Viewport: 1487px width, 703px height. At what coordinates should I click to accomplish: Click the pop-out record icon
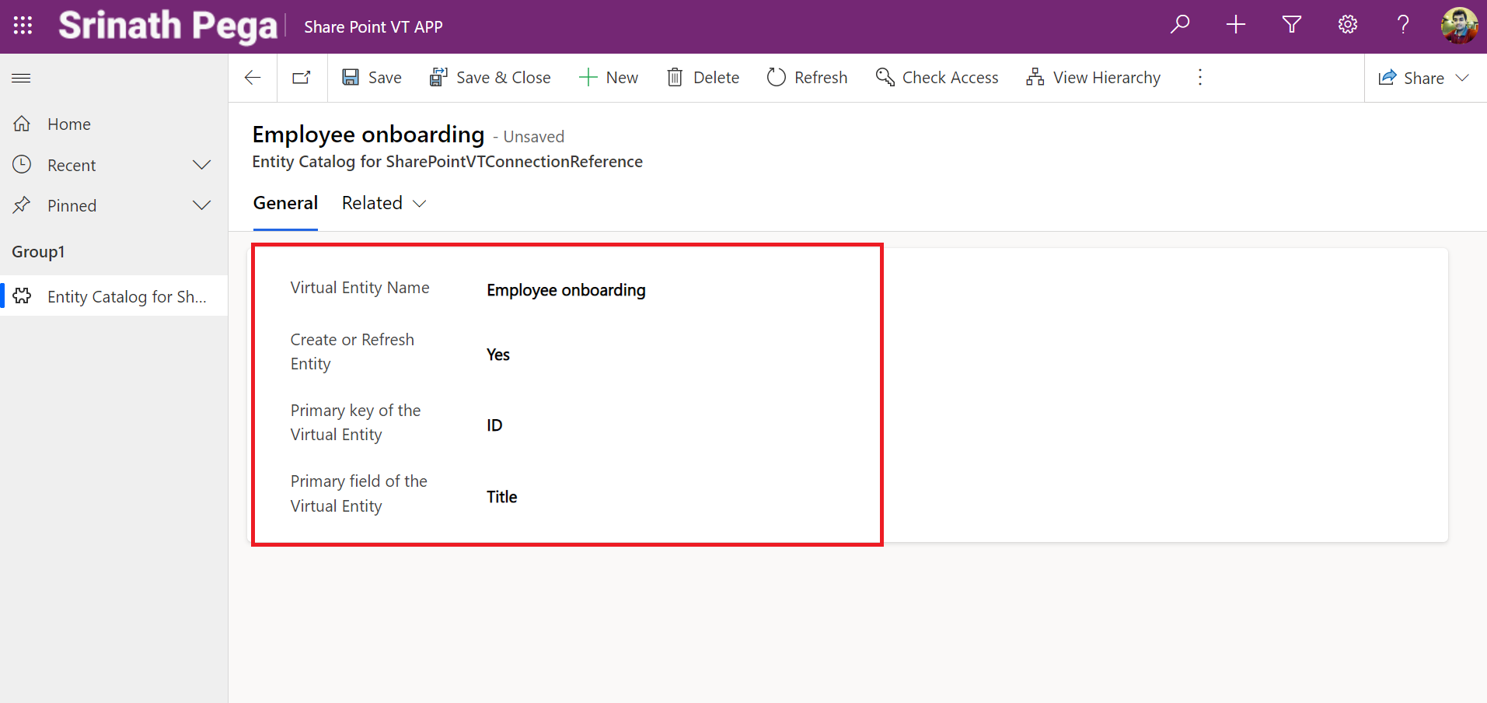pos(302,77)
